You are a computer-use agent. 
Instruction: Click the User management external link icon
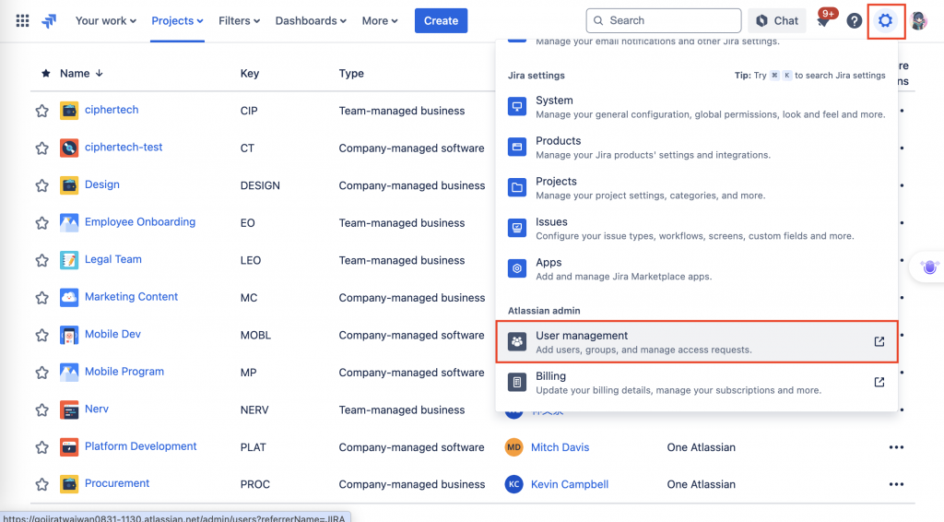pos(879,342)
